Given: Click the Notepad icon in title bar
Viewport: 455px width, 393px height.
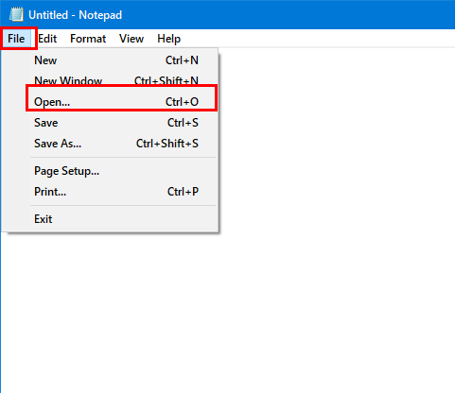Looking at the screenshot, I should point(16,14).
